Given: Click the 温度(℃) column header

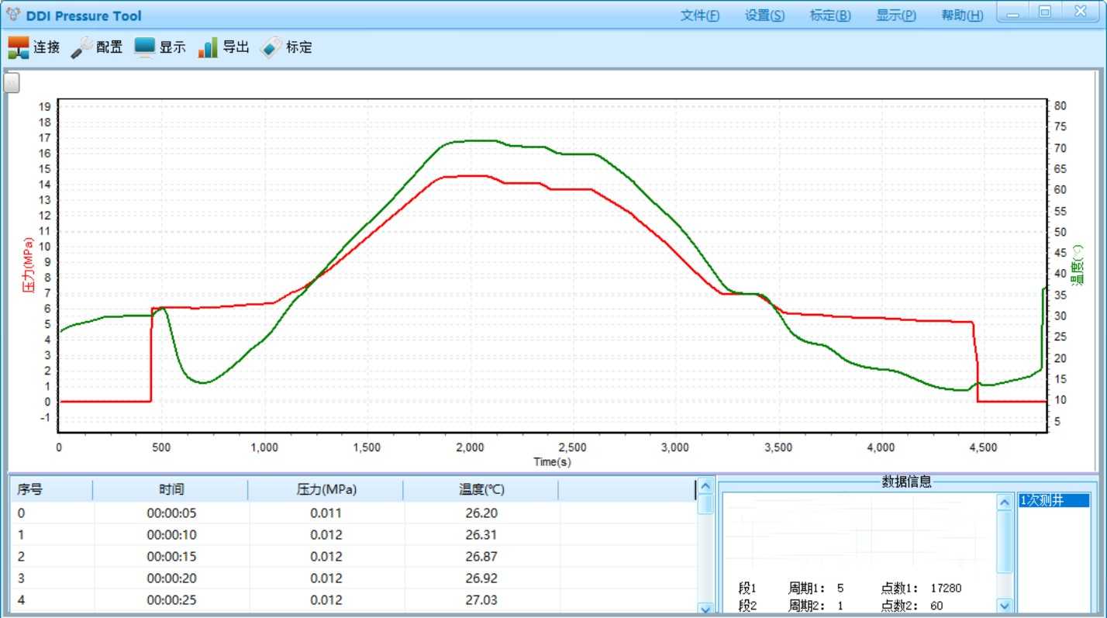Looking at the screenshot, I should point(481,490).
